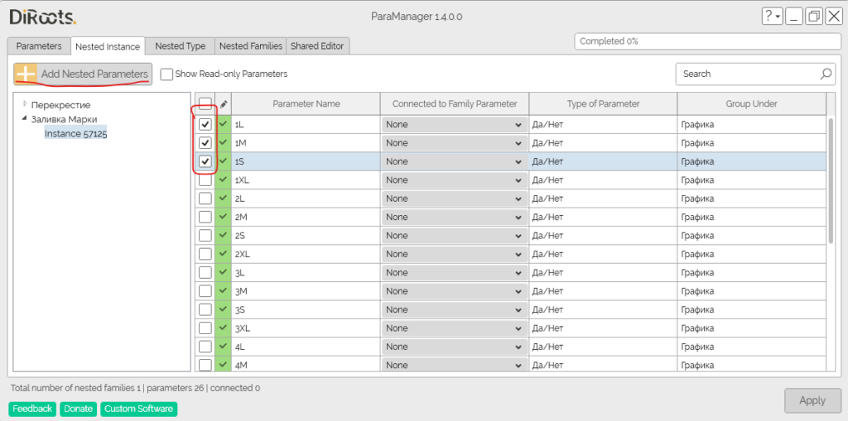Toggle the select-all checkbox in table header
The width and height of the screenshot is (848, 421).
(205, 104)
